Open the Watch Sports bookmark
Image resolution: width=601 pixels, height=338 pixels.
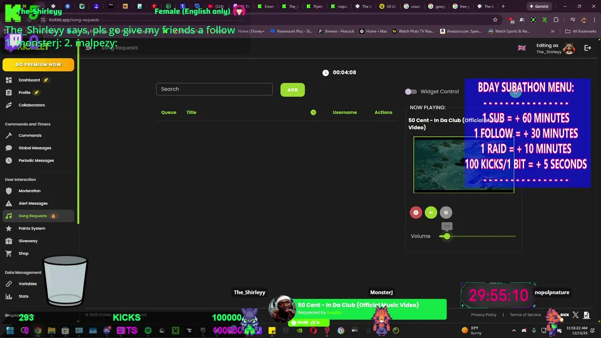point(509,31)
